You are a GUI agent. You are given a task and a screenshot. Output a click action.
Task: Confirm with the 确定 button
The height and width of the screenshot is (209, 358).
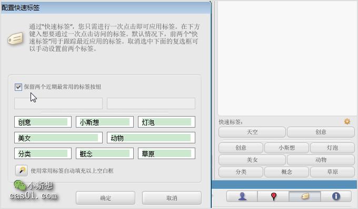click(x=105, y=198)
